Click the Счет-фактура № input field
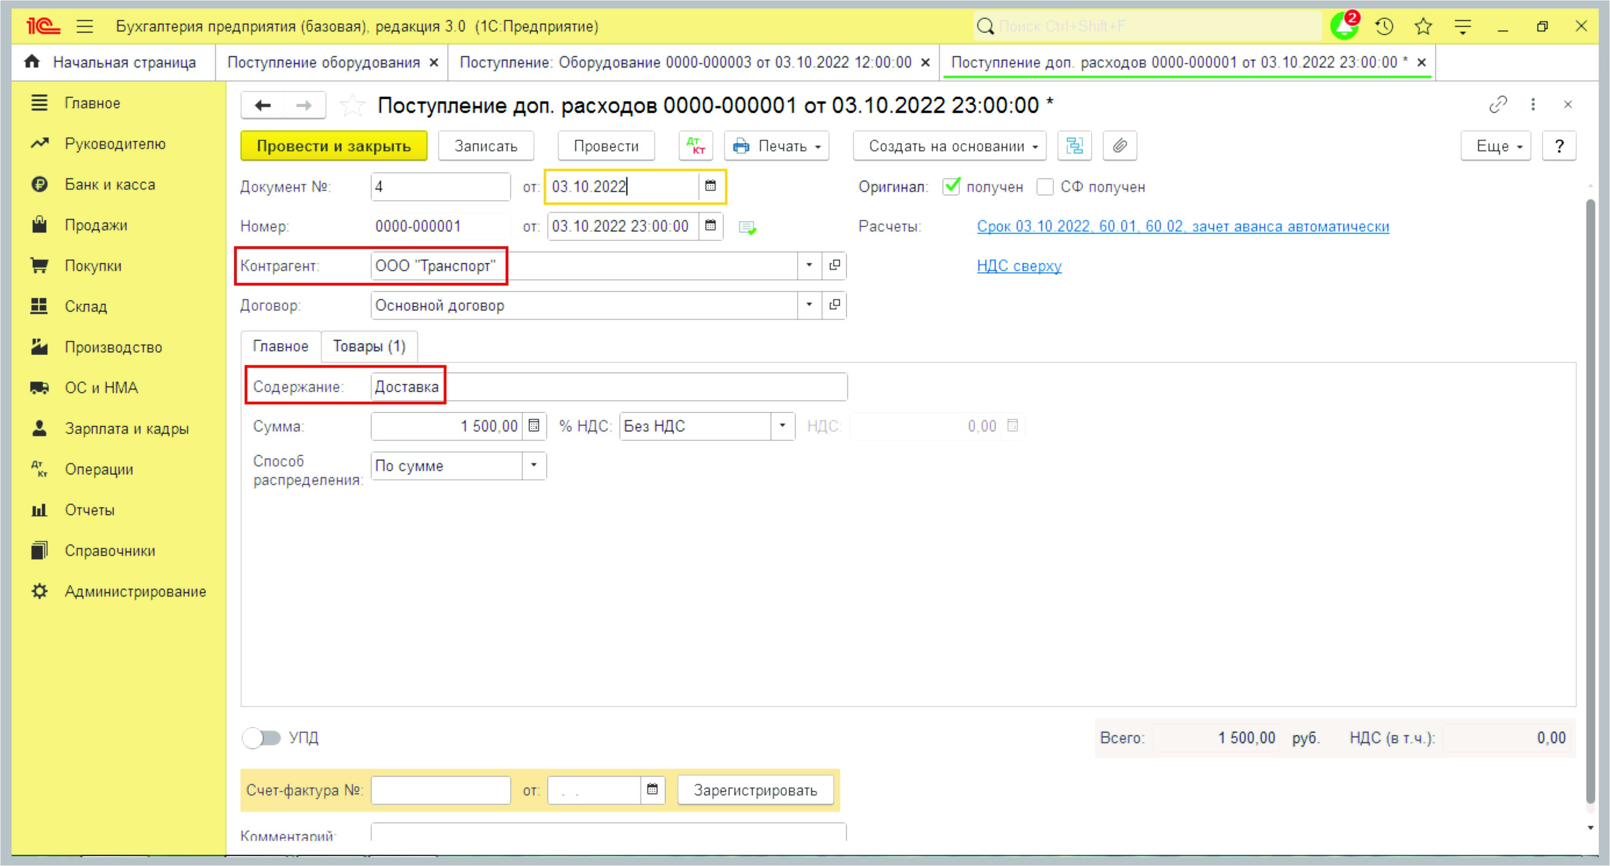 (441, 790)
